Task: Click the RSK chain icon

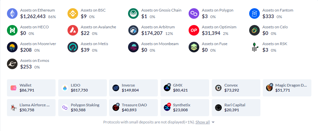Action: pyautogui.click(x=254, y=47)
